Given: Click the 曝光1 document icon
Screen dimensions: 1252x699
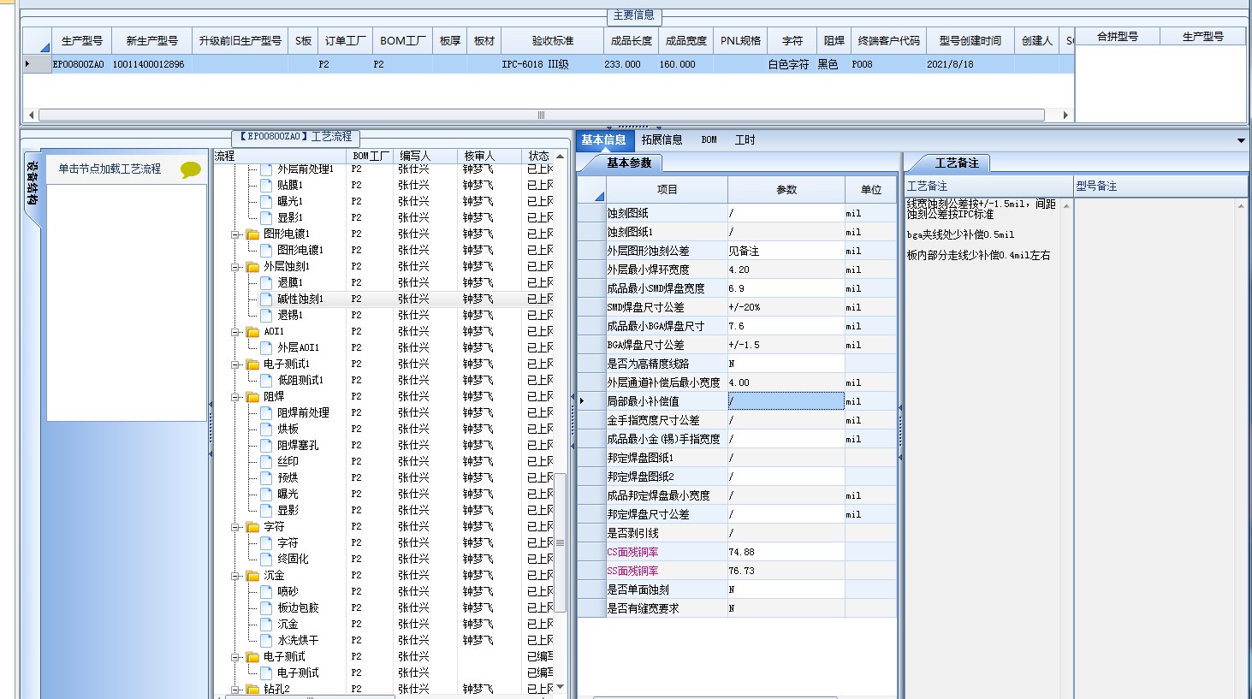Looking at the screenshot, I should pyautogui.click(x=266, y=202).
